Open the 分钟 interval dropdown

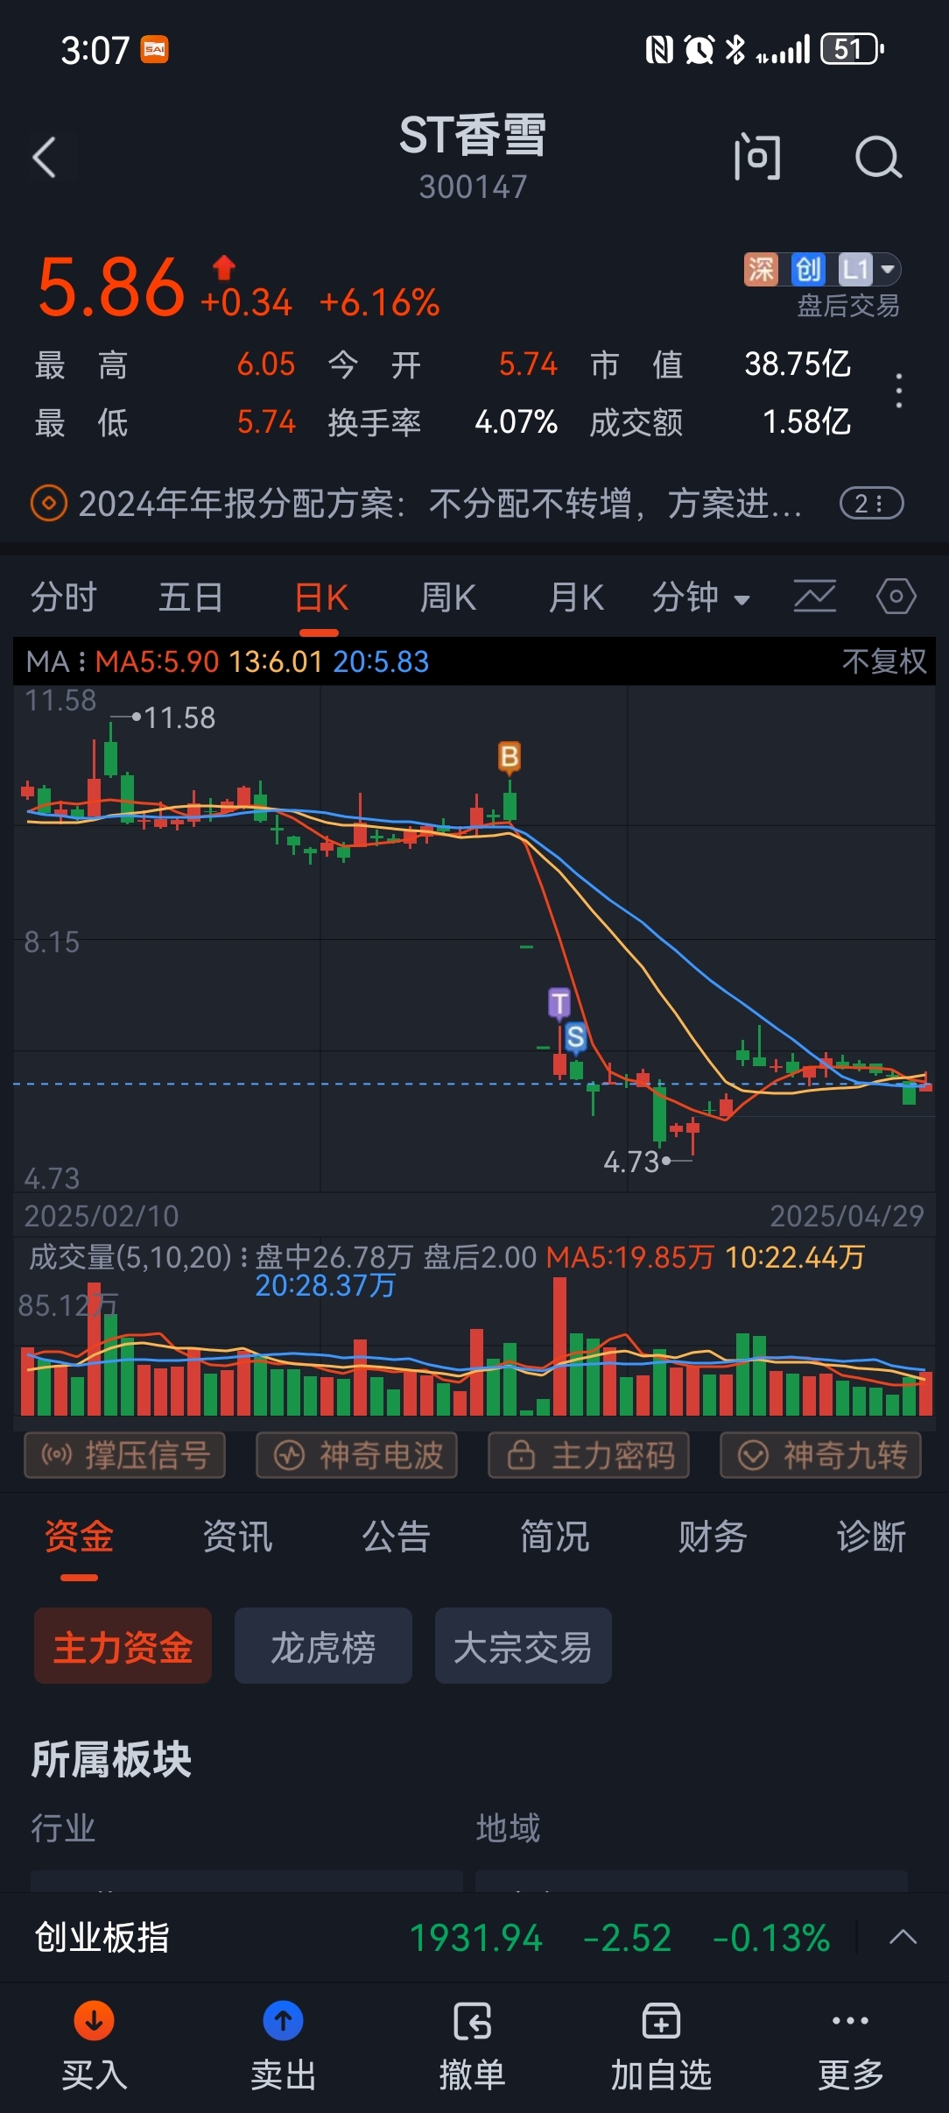coord(700,597)
